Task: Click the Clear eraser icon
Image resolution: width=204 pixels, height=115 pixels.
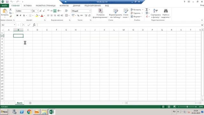Action: click(147, 16)
